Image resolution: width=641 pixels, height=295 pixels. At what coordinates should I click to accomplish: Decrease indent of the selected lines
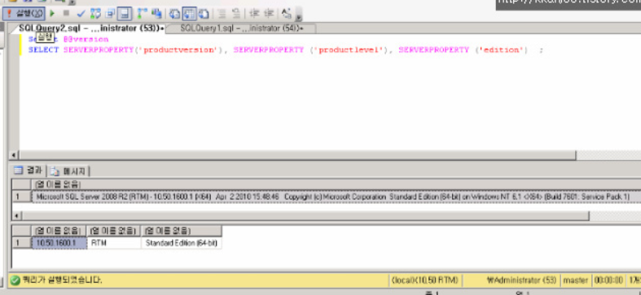[254, 14]
